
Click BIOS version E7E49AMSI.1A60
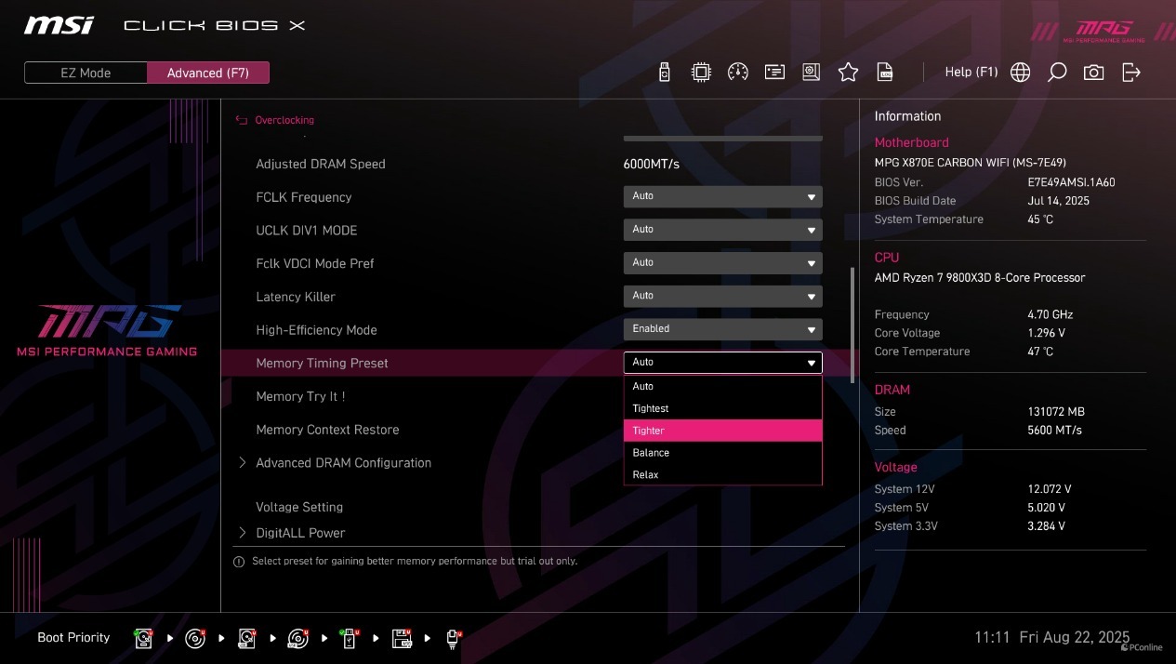tap(1071, 182)
